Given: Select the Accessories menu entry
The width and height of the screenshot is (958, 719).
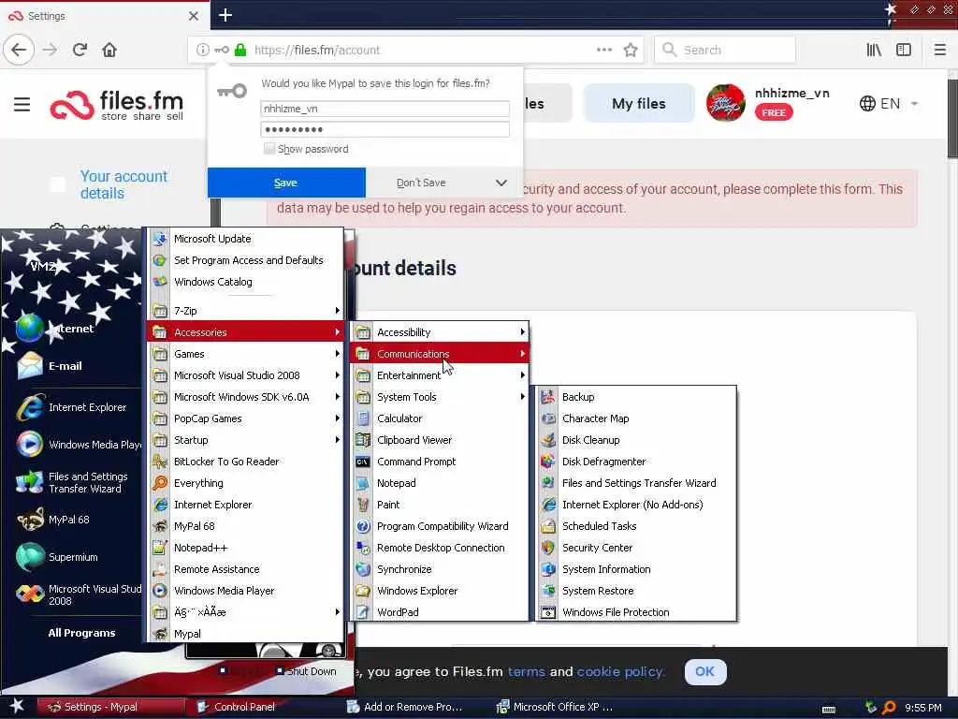Looking at the screenshot, I should coord(246,332).
